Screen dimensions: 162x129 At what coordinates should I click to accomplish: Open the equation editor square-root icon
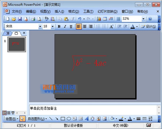click(111, 19)
